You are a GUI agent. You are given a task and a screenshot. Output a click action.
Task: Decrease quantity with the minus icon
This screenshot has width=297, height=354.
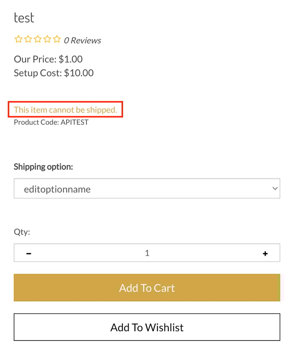click(29, 253)
